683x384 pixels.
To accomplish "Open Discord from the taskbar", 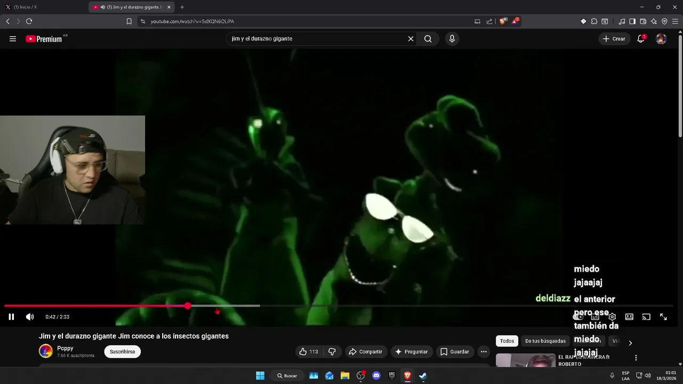I will click(x=376, y=375).
